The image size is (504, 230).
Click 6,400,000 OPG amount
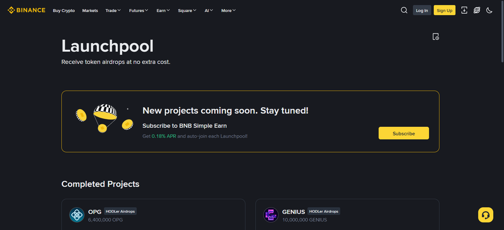coord(105,220)
